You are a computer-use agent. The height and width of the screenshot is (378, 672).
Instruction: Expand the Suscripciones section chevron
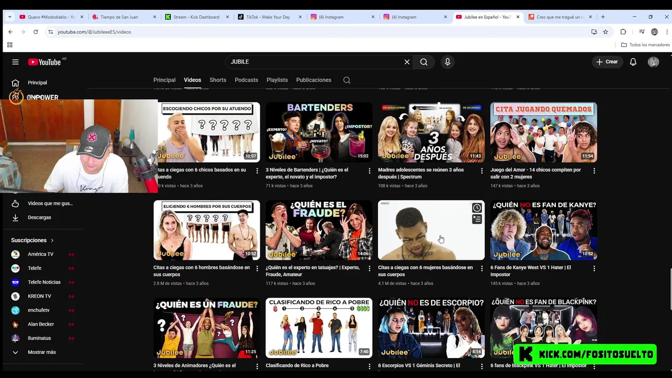52,240
